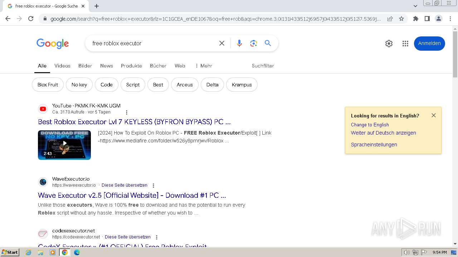Switch to Bücher results tab

pos(158,66)
